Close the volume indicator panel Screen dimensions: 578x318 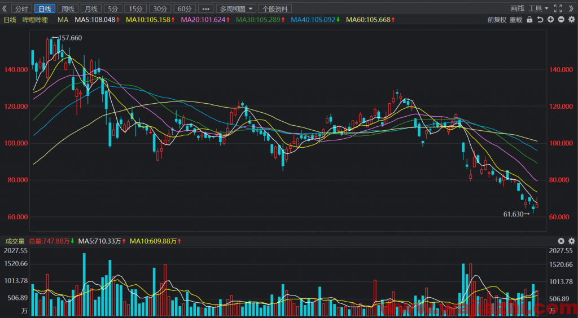pos(561,241)
